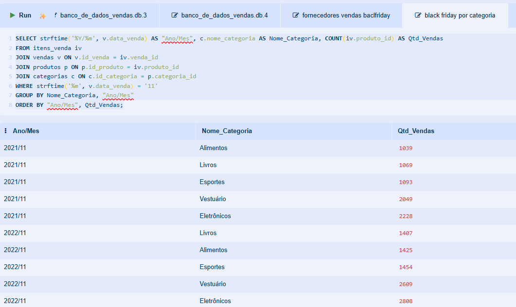Screen dimensions: 516x307
Task: Click the Eletrônicos cell in the 2022/11 rows
Action: coord(215,301)
